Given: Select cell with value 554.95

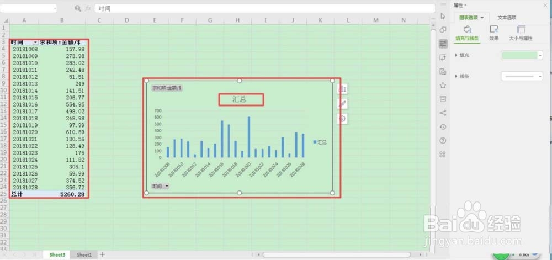Looking at the screenshot, I should [x=62, y=104].
